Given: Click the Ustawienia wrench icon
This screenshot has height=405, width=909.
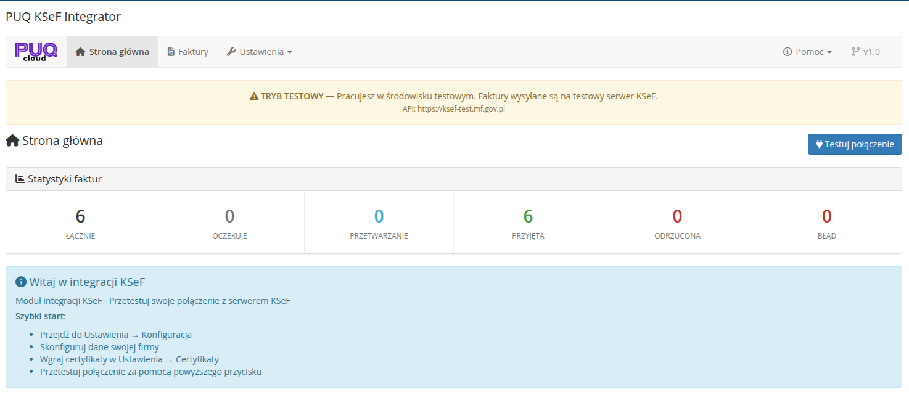Looking at the screenshot, I should click(x=231, y=52).
